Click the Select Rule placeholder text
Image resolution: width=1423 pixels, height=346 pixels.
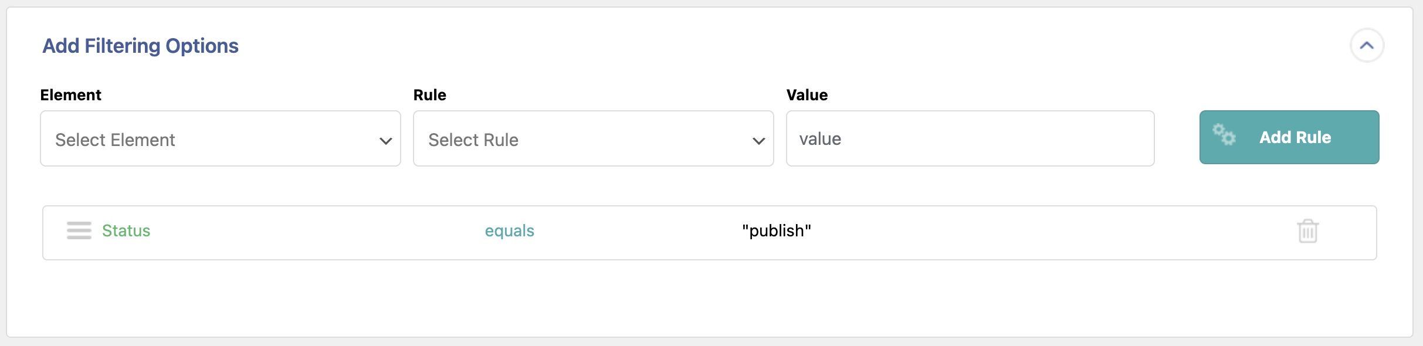pos(473,140)
